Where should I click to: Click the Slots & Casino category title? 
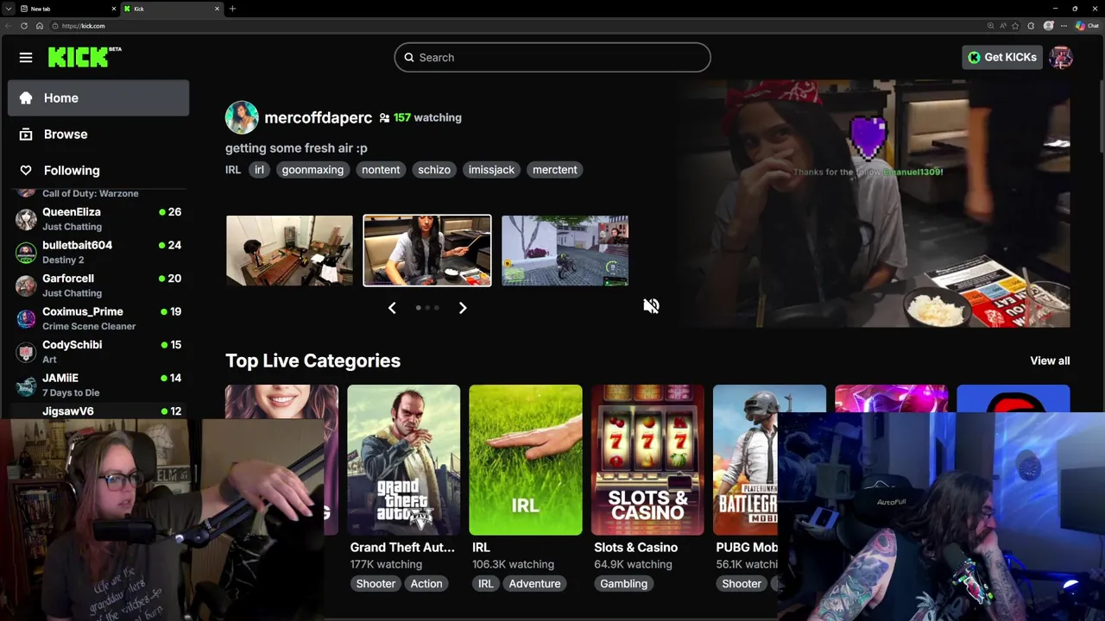pyautogui.click(x=635, y=548)
